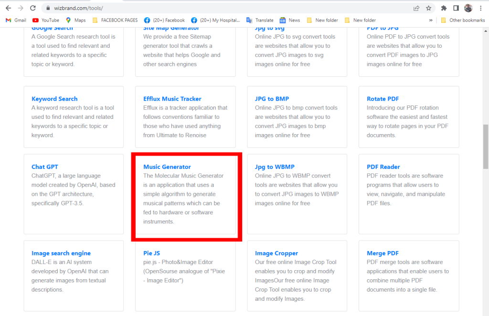This screenshot has width=489, height=316.
Task: Open the JPG to BMP link
Action: tap(272, 99)
